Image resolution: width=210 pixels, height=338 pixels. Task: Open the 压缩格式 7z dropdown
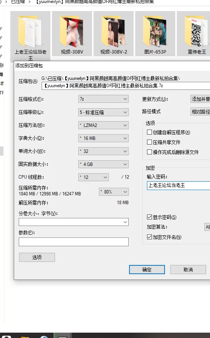click(103, 99)
